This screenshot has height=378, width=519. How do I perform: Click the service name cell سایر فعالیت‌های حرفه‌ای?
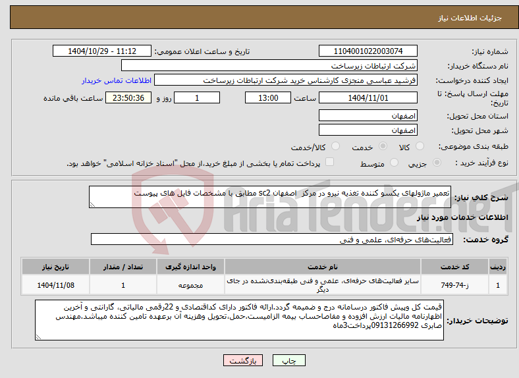pyautogui.click(x=322, y=285)
